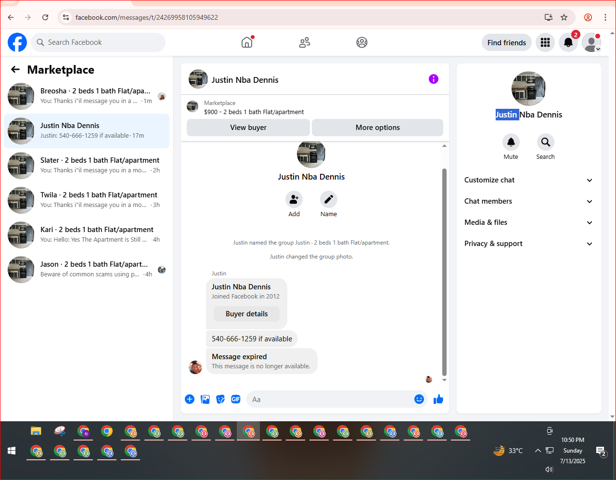Open the Jason conversation

[87, 270]
